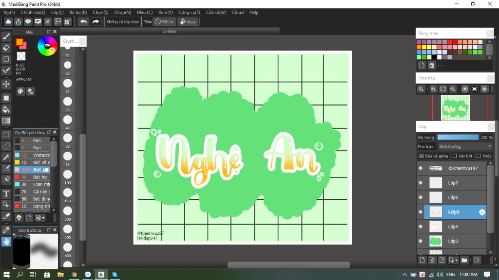
Task: Hide the Lớp4 layer
Action: coord(421,227)
